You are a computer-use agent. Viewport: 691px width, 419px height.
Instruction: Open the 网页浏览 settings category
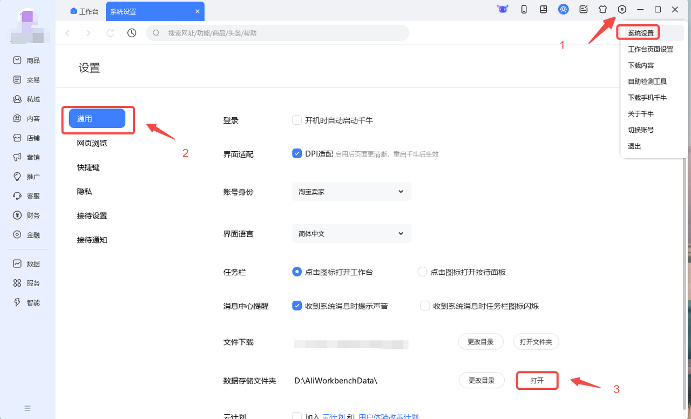[92, 143]
